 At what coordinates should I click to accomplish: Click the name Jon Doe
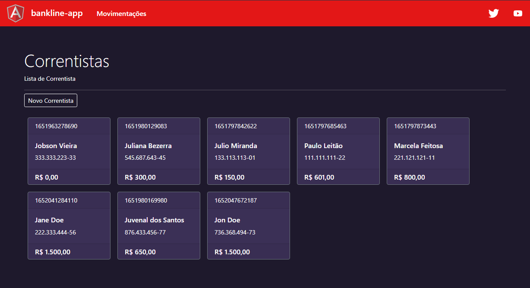pos(227,220)
